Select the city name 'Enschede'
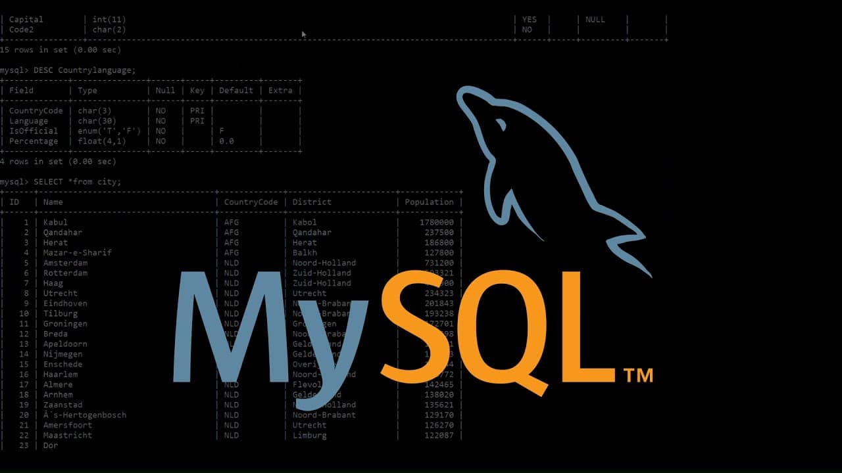 click(x=63, y=365)
